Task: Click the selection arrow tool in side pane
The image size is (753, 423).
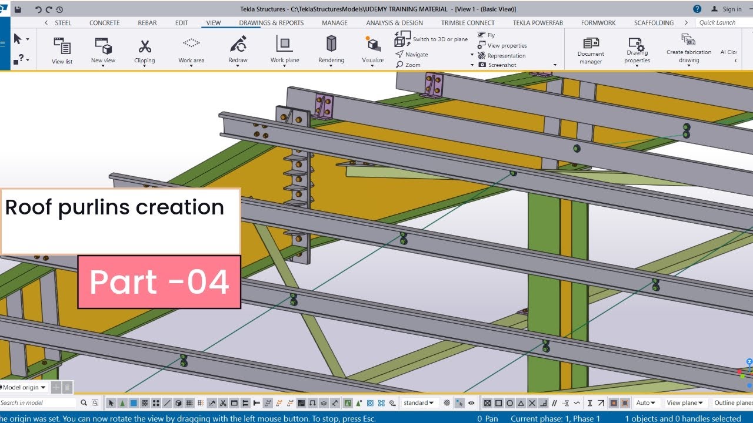Action: point(18,39)
